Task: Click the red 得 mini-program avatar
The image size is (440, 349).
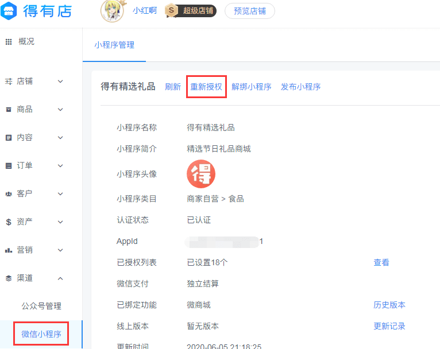Action: click(201, 174)
